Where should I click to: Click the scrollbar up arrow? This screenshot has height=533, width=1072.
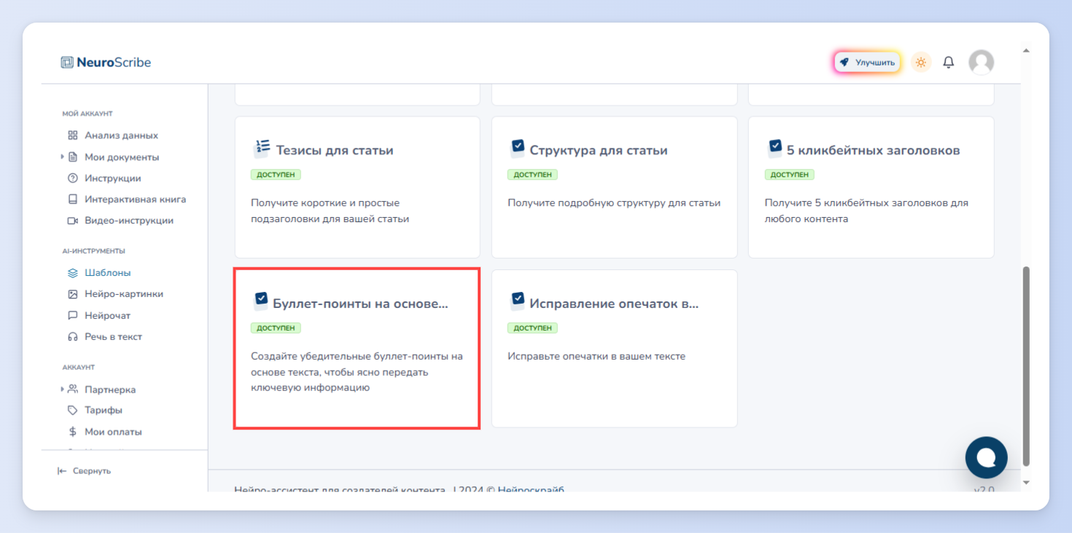click(x=1027, y=51)
